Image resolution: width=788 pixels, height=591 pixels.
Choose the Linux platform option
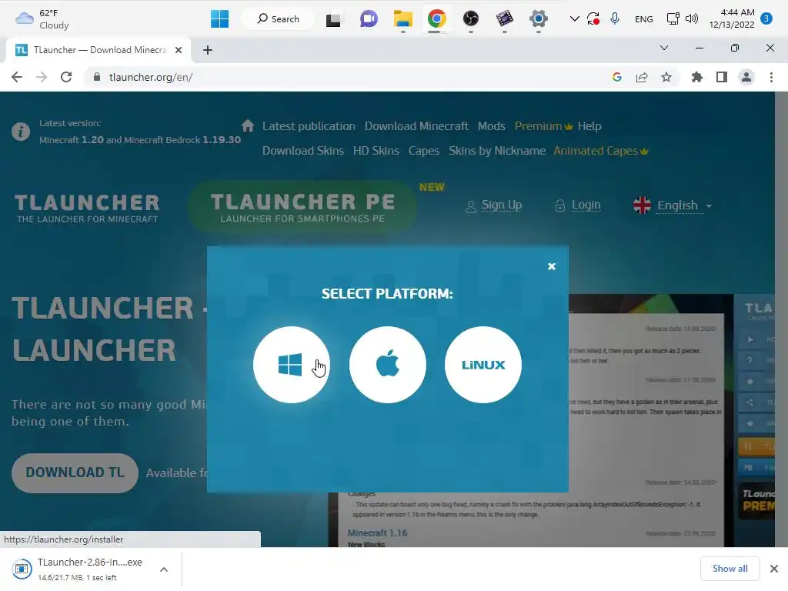483,364
